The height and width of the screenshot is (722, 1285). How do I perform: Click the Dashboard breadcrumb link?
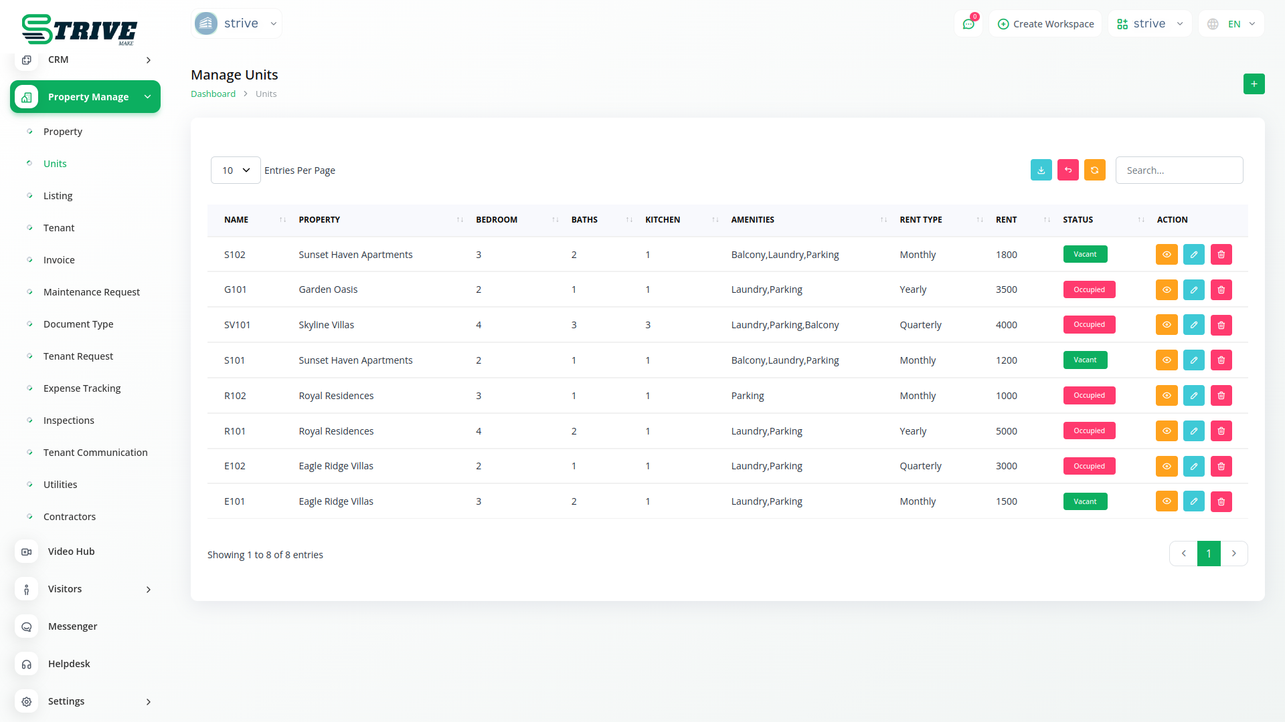pyautogui.click(x=213, y=94)
